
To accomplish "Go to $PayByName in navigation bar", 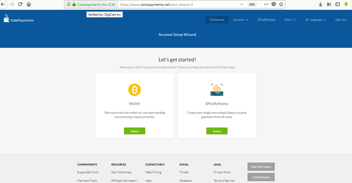I will (266, 20).
